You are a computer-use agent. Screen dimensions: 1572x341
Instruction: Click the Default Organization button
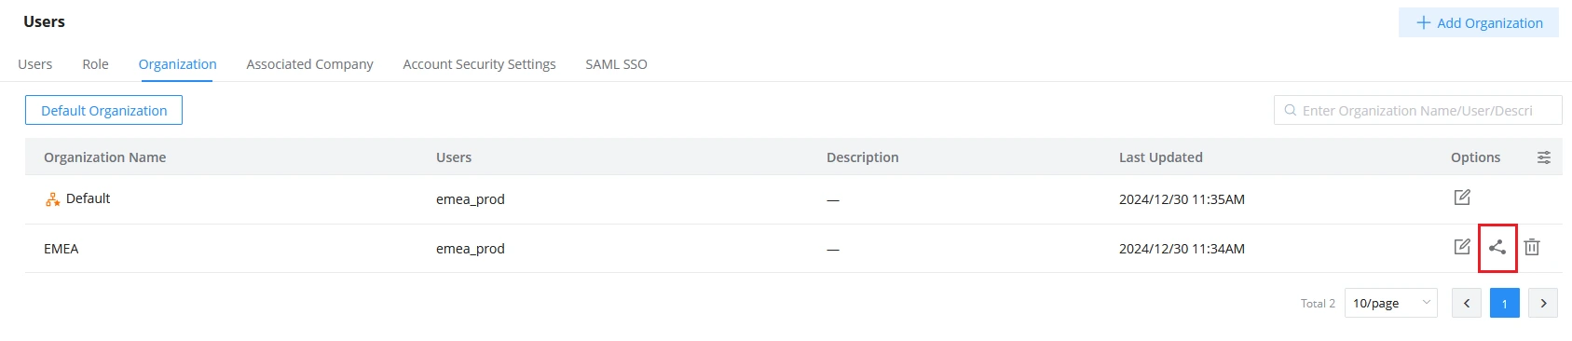pyautogui.click(x=103, y=110)
